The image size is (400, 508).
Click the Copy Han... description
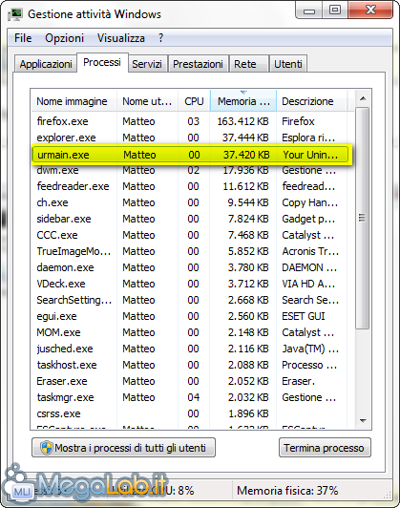[x=310, y=202]
